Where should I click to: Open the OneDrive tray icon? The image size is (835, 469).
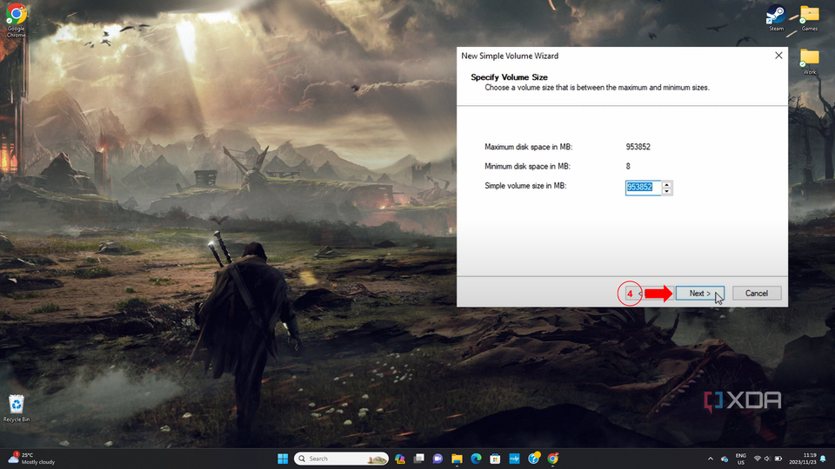[725, 459]
